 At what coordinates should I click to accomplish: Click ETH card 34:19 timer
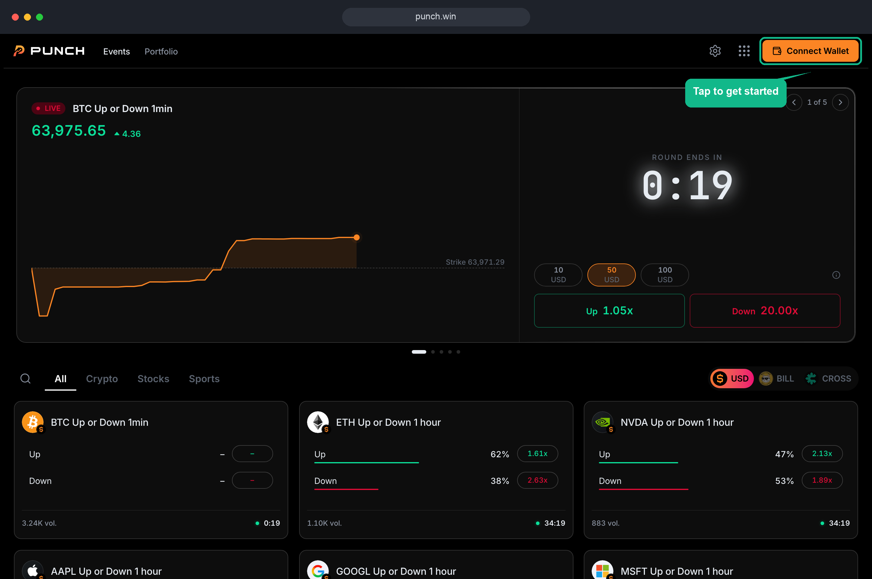click(550, 523)
